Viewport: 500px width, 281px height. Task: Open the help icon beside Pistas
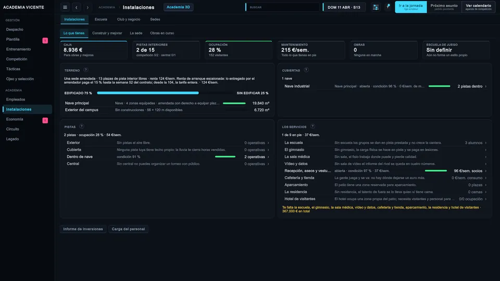[x=82, y=126]
